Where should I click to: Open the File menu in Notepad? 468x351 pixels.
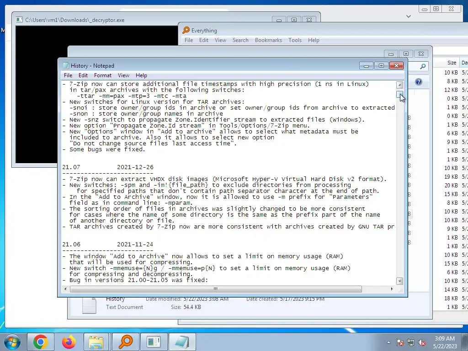[68, 75]
